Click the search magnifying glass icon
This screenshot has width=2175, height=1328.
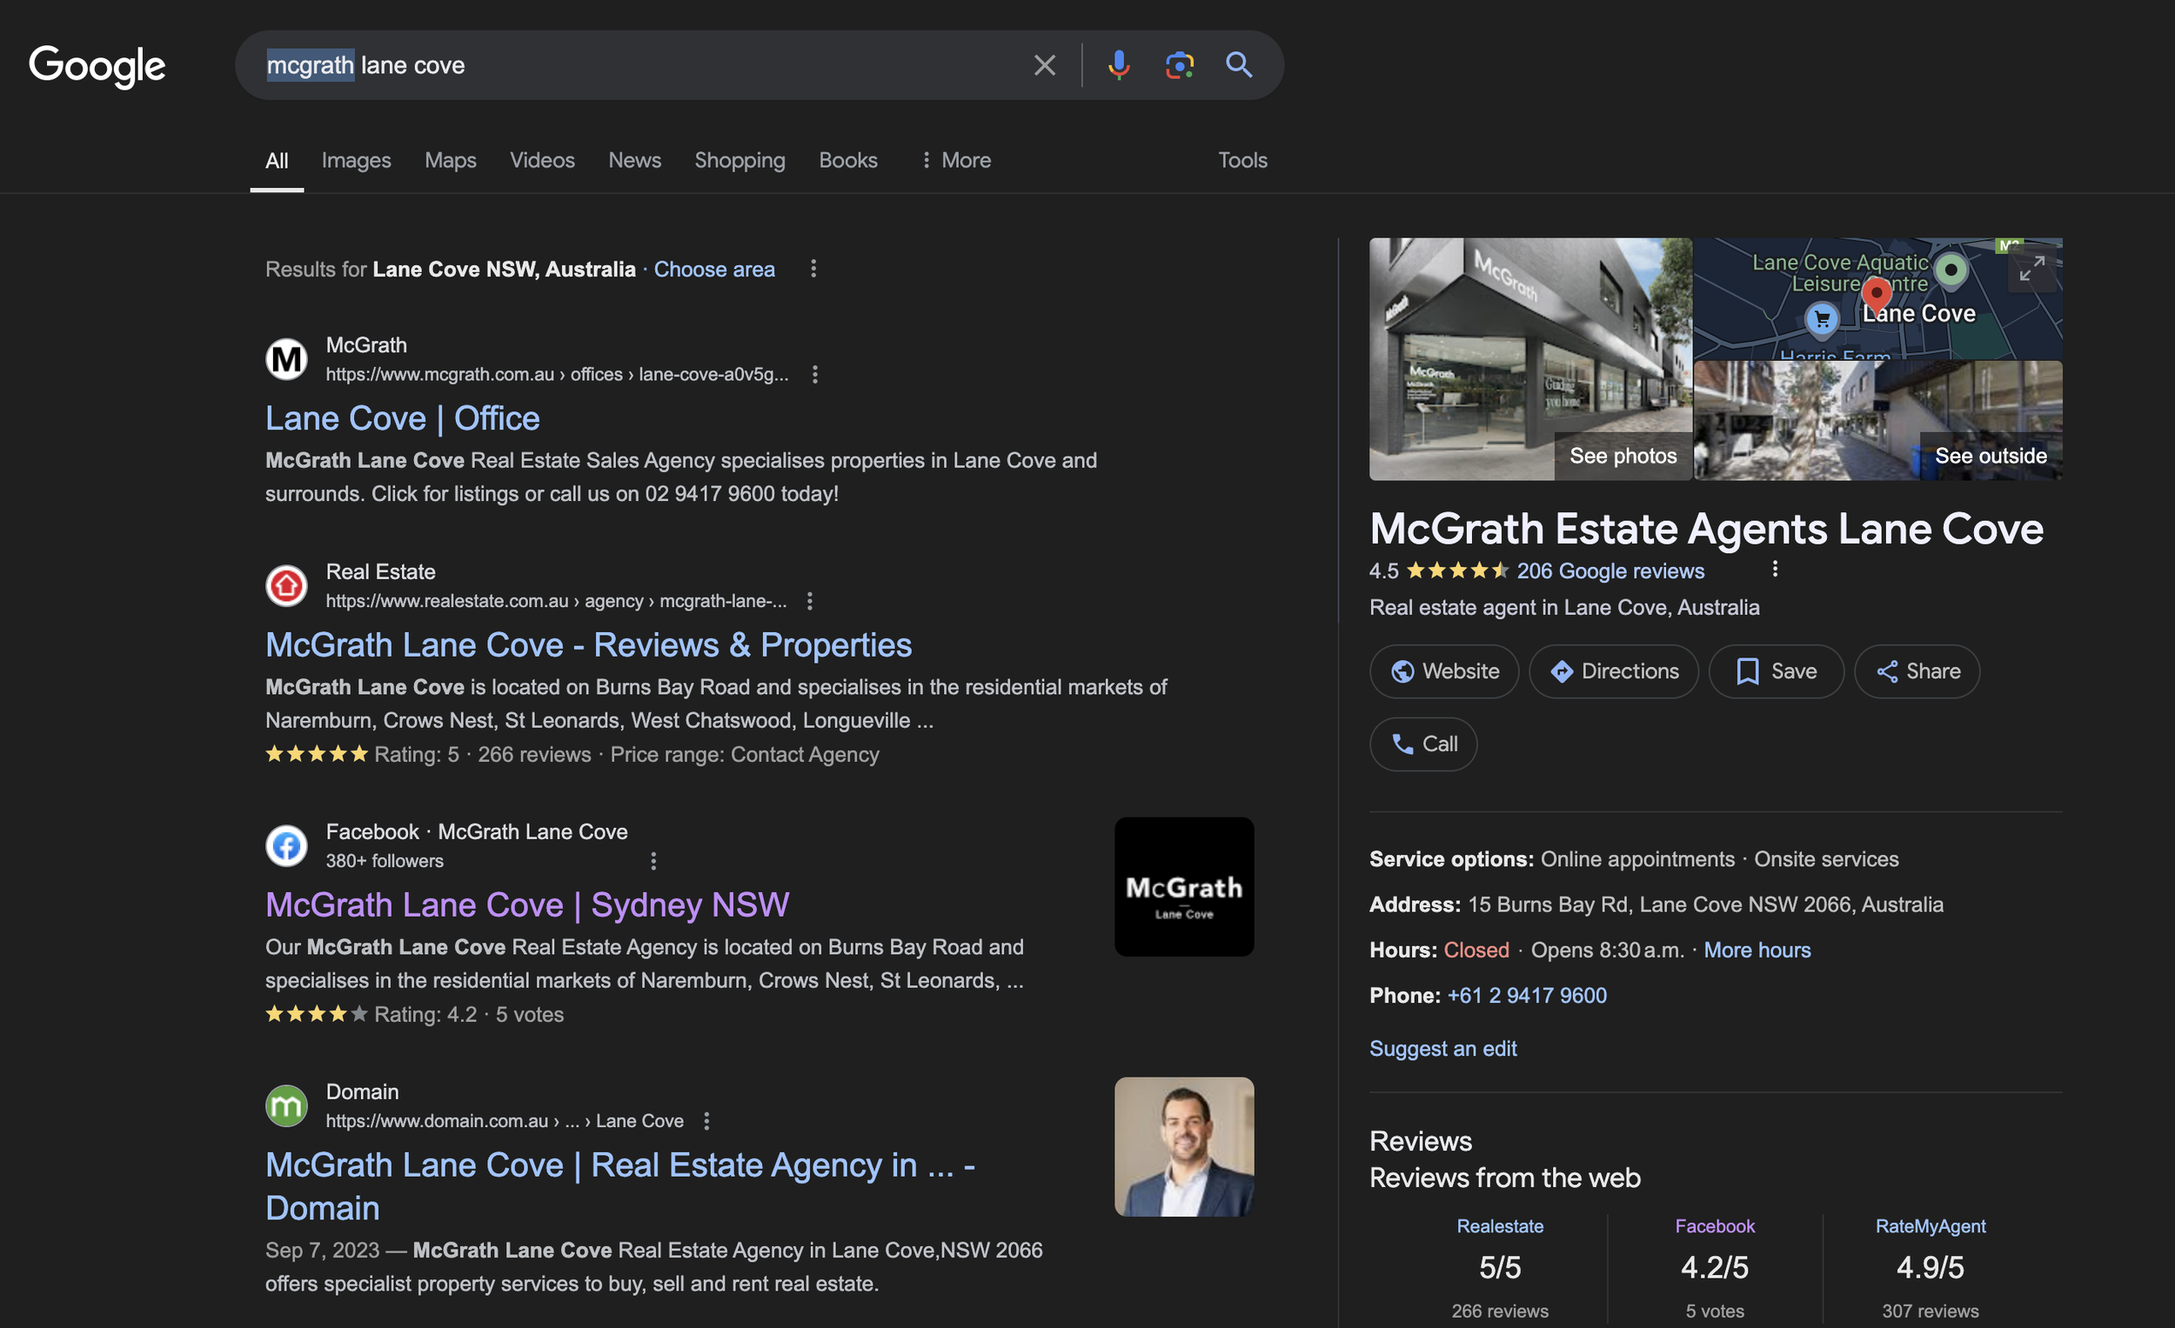(1240, 64)
